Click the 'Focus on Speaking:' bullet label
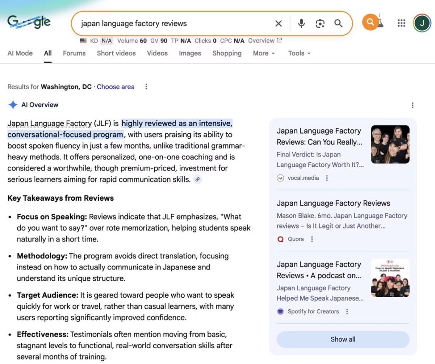 coord(52,217)
